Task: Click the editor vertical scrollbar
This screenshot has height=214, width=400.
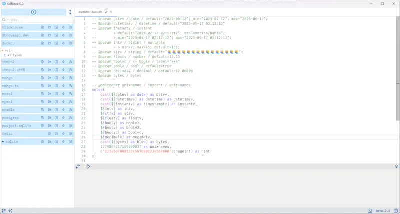Action: tap(398, 69)
